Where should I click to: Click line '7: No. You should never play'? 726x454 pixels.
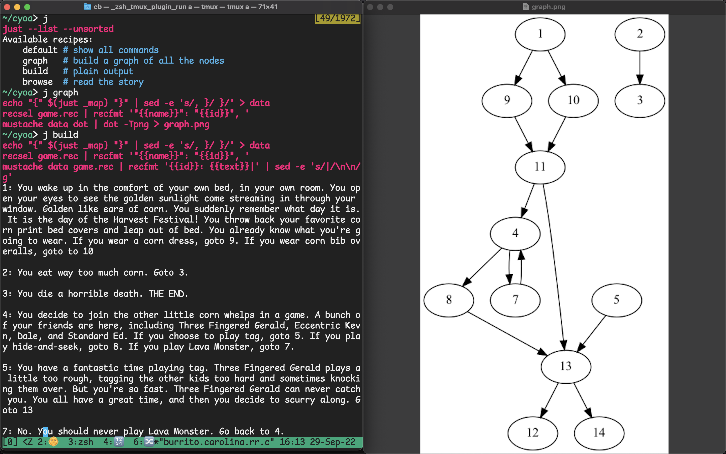[x=143, y=431]
